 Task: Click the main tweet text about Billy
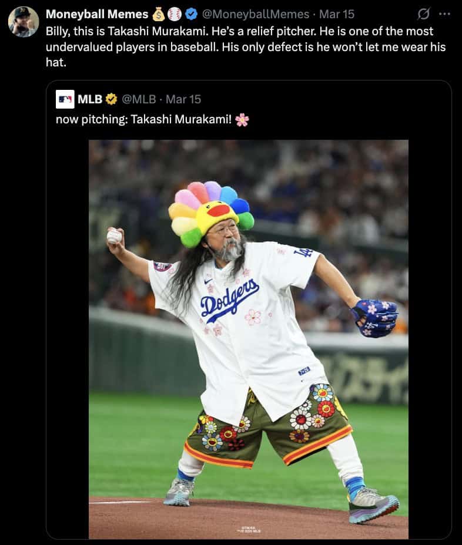246,46
